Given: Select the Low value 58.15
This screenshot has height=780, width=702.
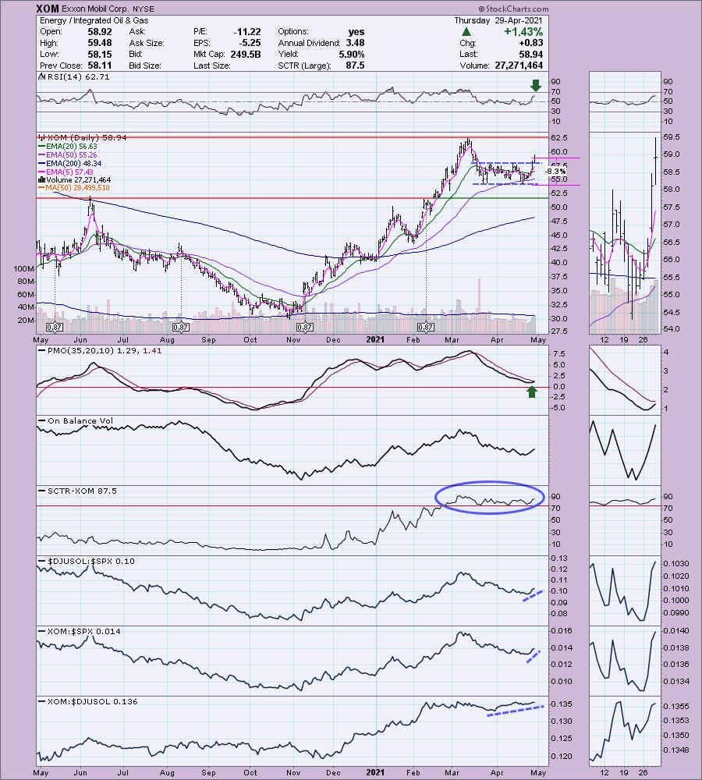Looking at the screenshot, I should 100,55.
